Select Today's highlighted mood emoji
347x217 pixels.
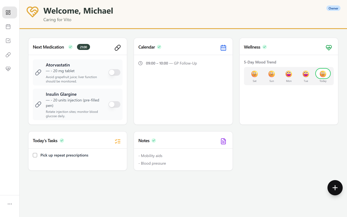[x=323, y=74]
